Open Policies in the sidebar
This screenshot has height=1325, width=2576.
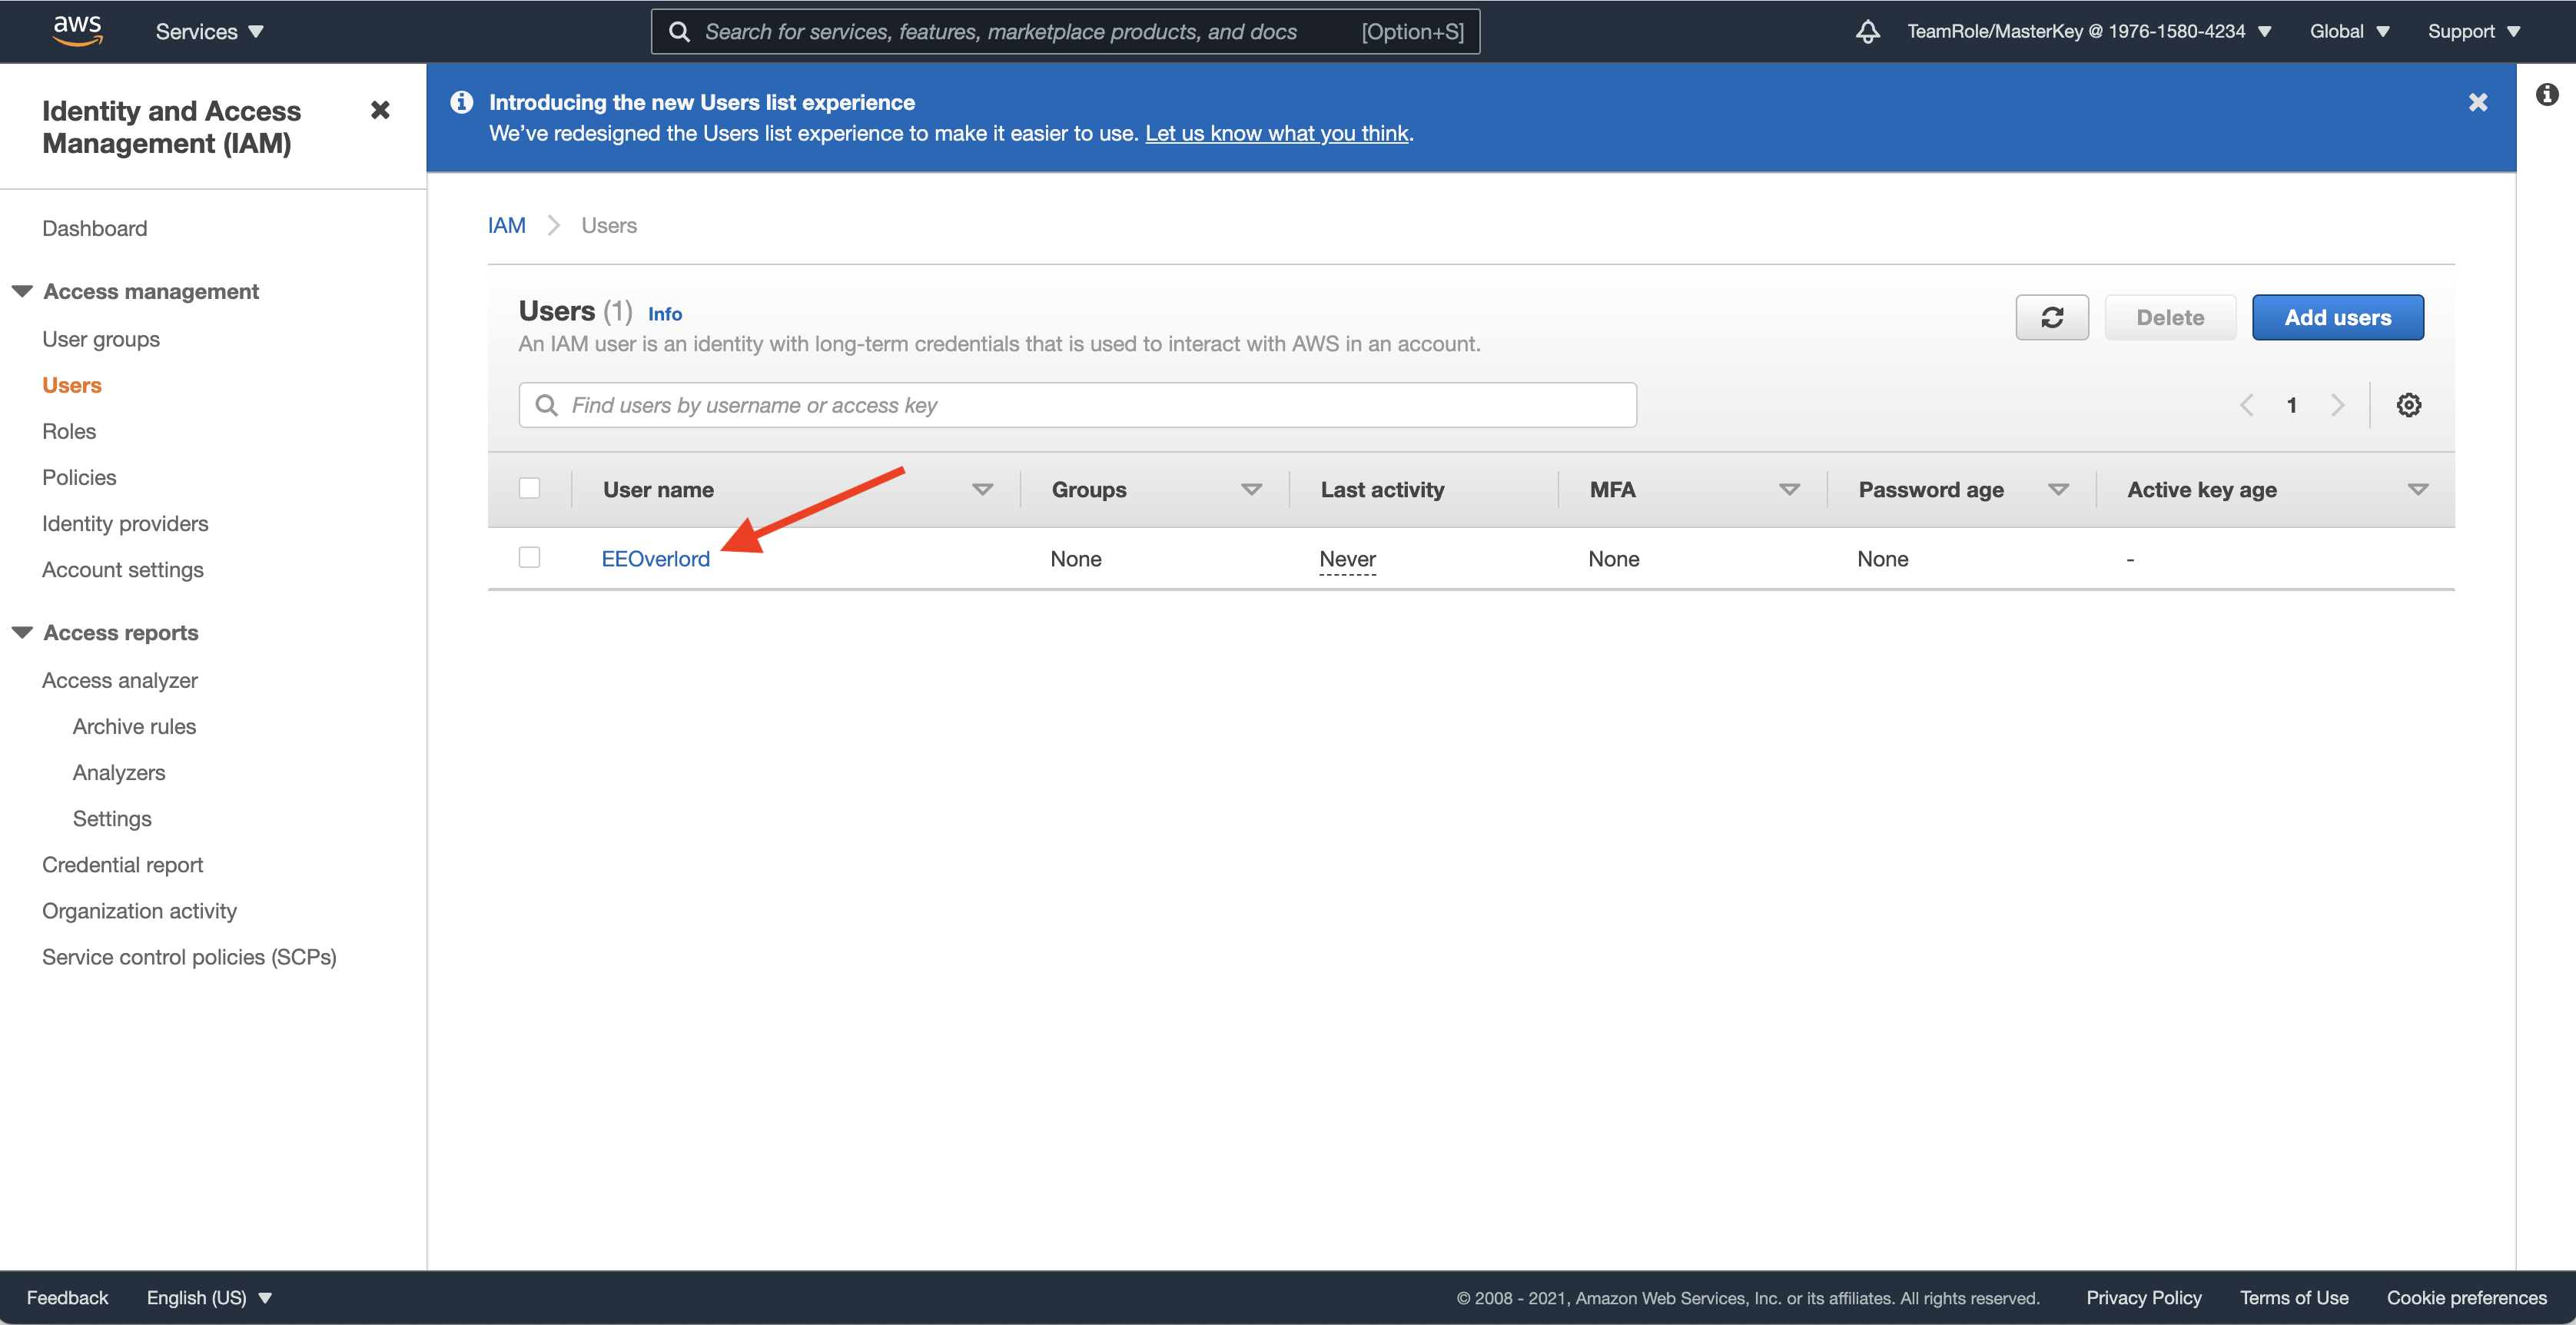pos(79,477)
